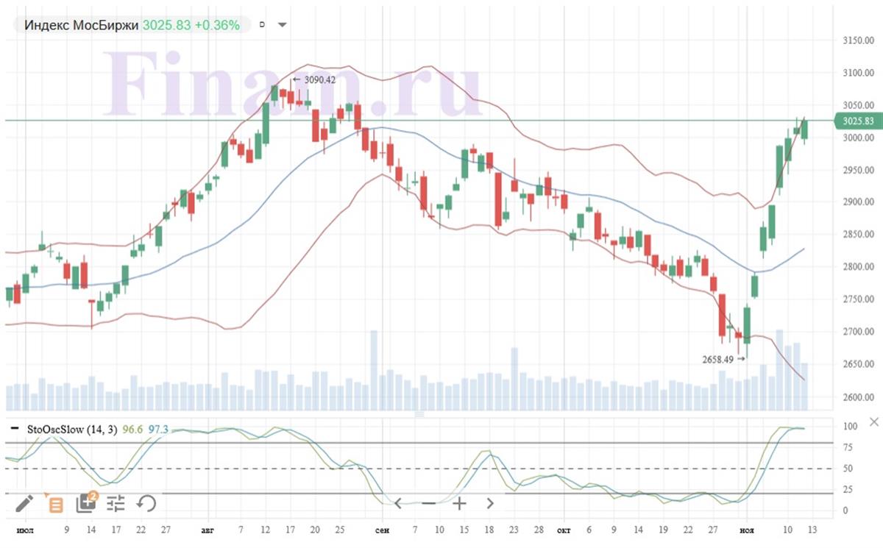Click the low price label 2658.49
Viewport: 883px width, 548px height.
pos(717,359)
